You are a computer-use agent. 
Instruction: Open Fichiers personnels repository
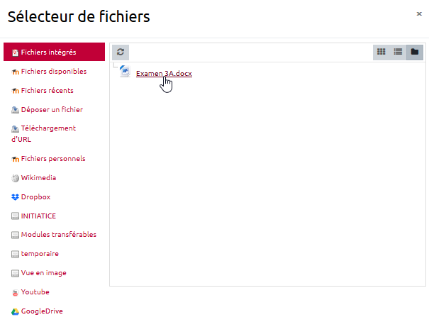click(x=52, y=158)
